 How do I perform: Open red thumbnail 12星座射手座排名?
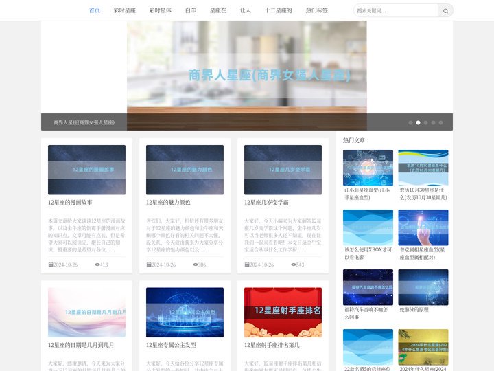pos(283,313)
